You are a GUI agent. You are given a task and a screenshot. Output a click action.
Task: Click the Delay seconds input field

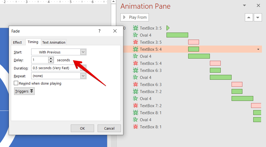(40, 60)
